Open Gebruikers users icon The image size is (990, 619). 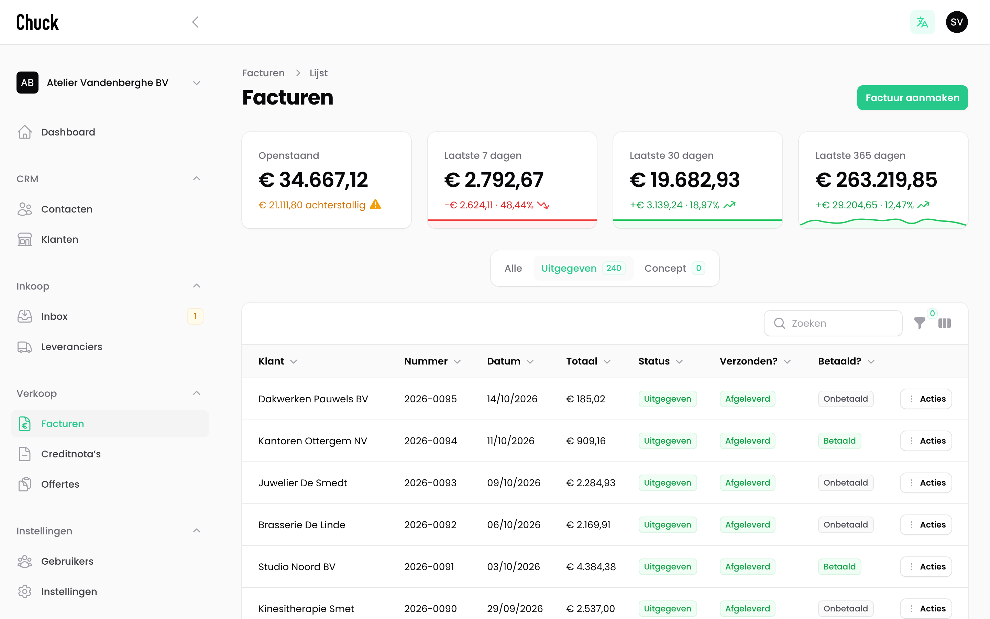(24, 561)
